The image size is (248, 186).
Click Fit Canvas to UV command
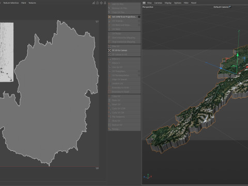point(124,55)
